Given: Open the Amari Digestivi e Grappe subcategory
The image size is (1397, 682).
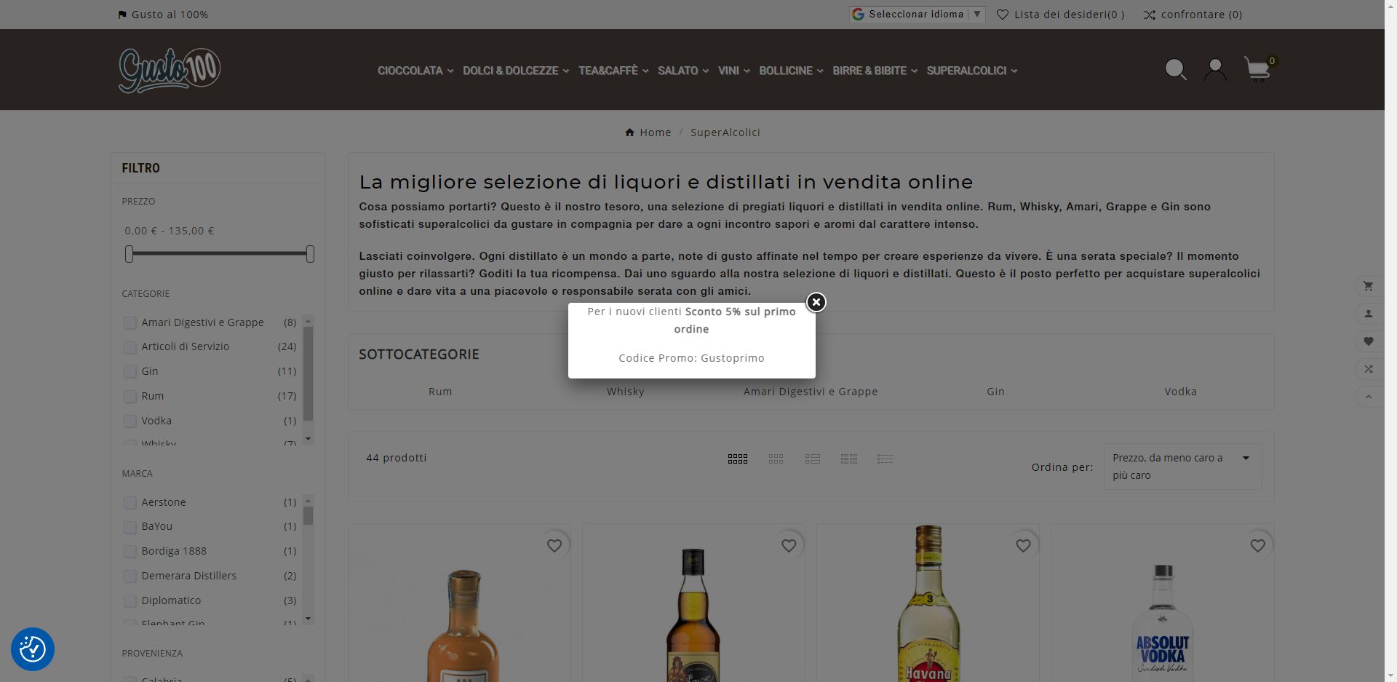Looking at the screenshot, I should pyautogui.click(x=811, y=392).
